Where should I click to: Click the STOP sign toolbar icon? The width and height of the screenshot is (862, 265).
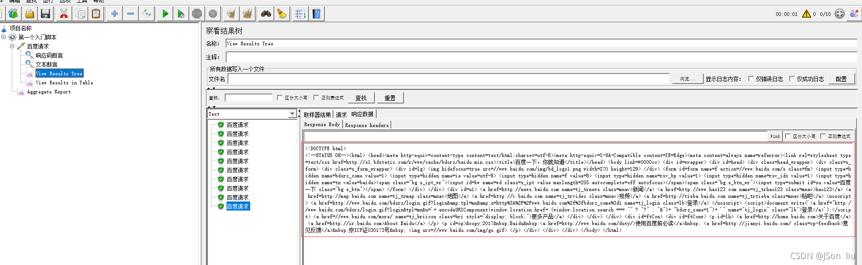pyautogui.click(x=197, y=14)
